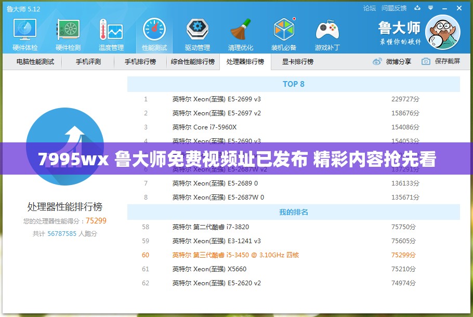
Task: Select row Xeon E3-1241 v3
Action: click(294, 241)
